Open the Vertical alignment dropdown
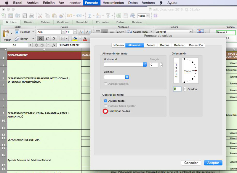The width and height of the screenshot is (237, 173). pos(116,77)
